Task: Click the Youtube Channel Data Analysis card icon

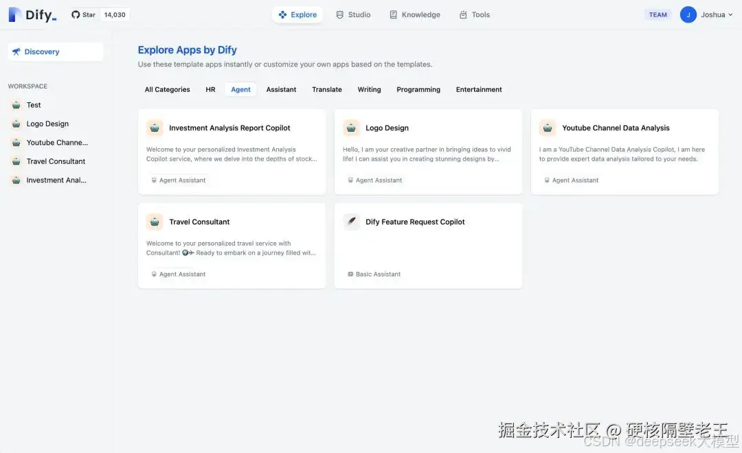Action: [548, 127]
